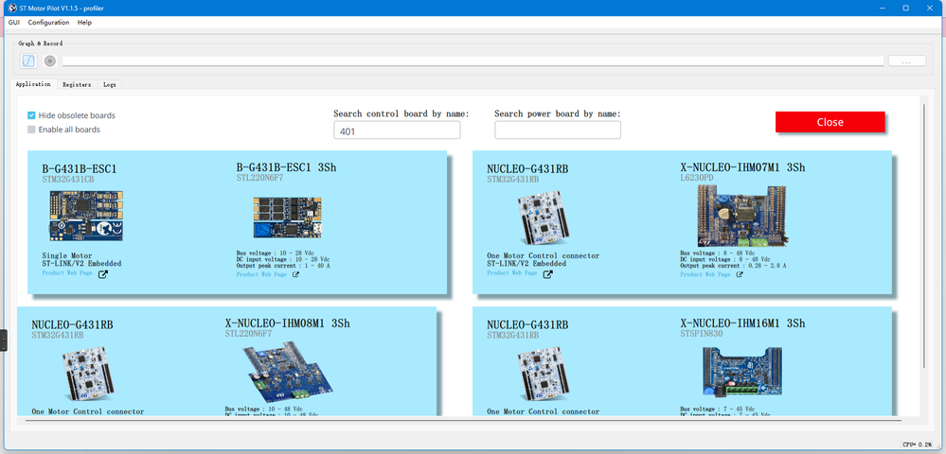Click external link icon under B-G431B-ESC1 3Sh
The height and width of the screenshot is (454, 946).
(x=295, y=274)
